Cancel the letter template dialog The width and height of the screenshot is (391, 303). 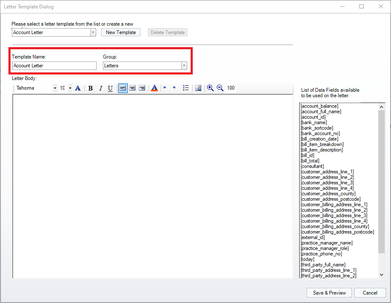[370, 293]
